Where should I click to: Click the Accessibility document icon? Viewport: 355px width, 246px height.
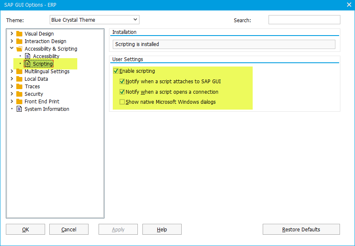click(x=28, y=56)
